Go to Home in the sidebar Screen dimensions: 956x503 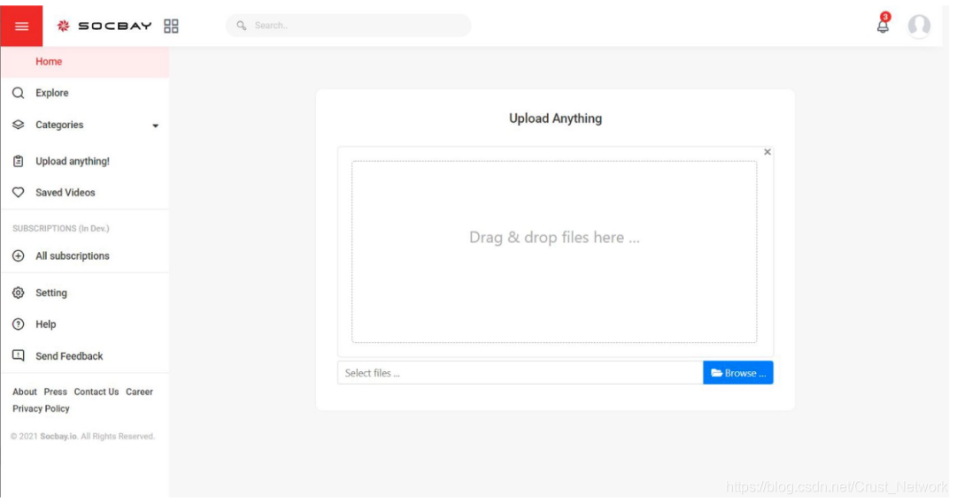85,62
